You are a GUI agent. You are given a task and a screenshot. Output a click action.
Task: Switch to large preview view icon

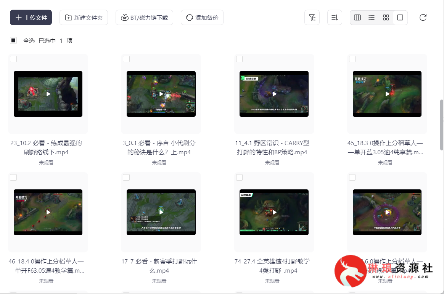[400, 18]
